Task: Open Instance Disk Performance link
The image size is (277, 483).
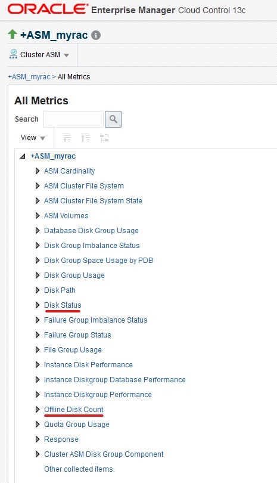Action: (88, 365)
